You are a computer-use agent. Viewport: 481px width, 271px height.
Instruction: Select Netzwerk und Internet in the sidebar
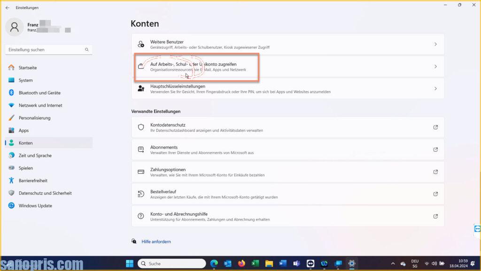[x=40, y=105]
